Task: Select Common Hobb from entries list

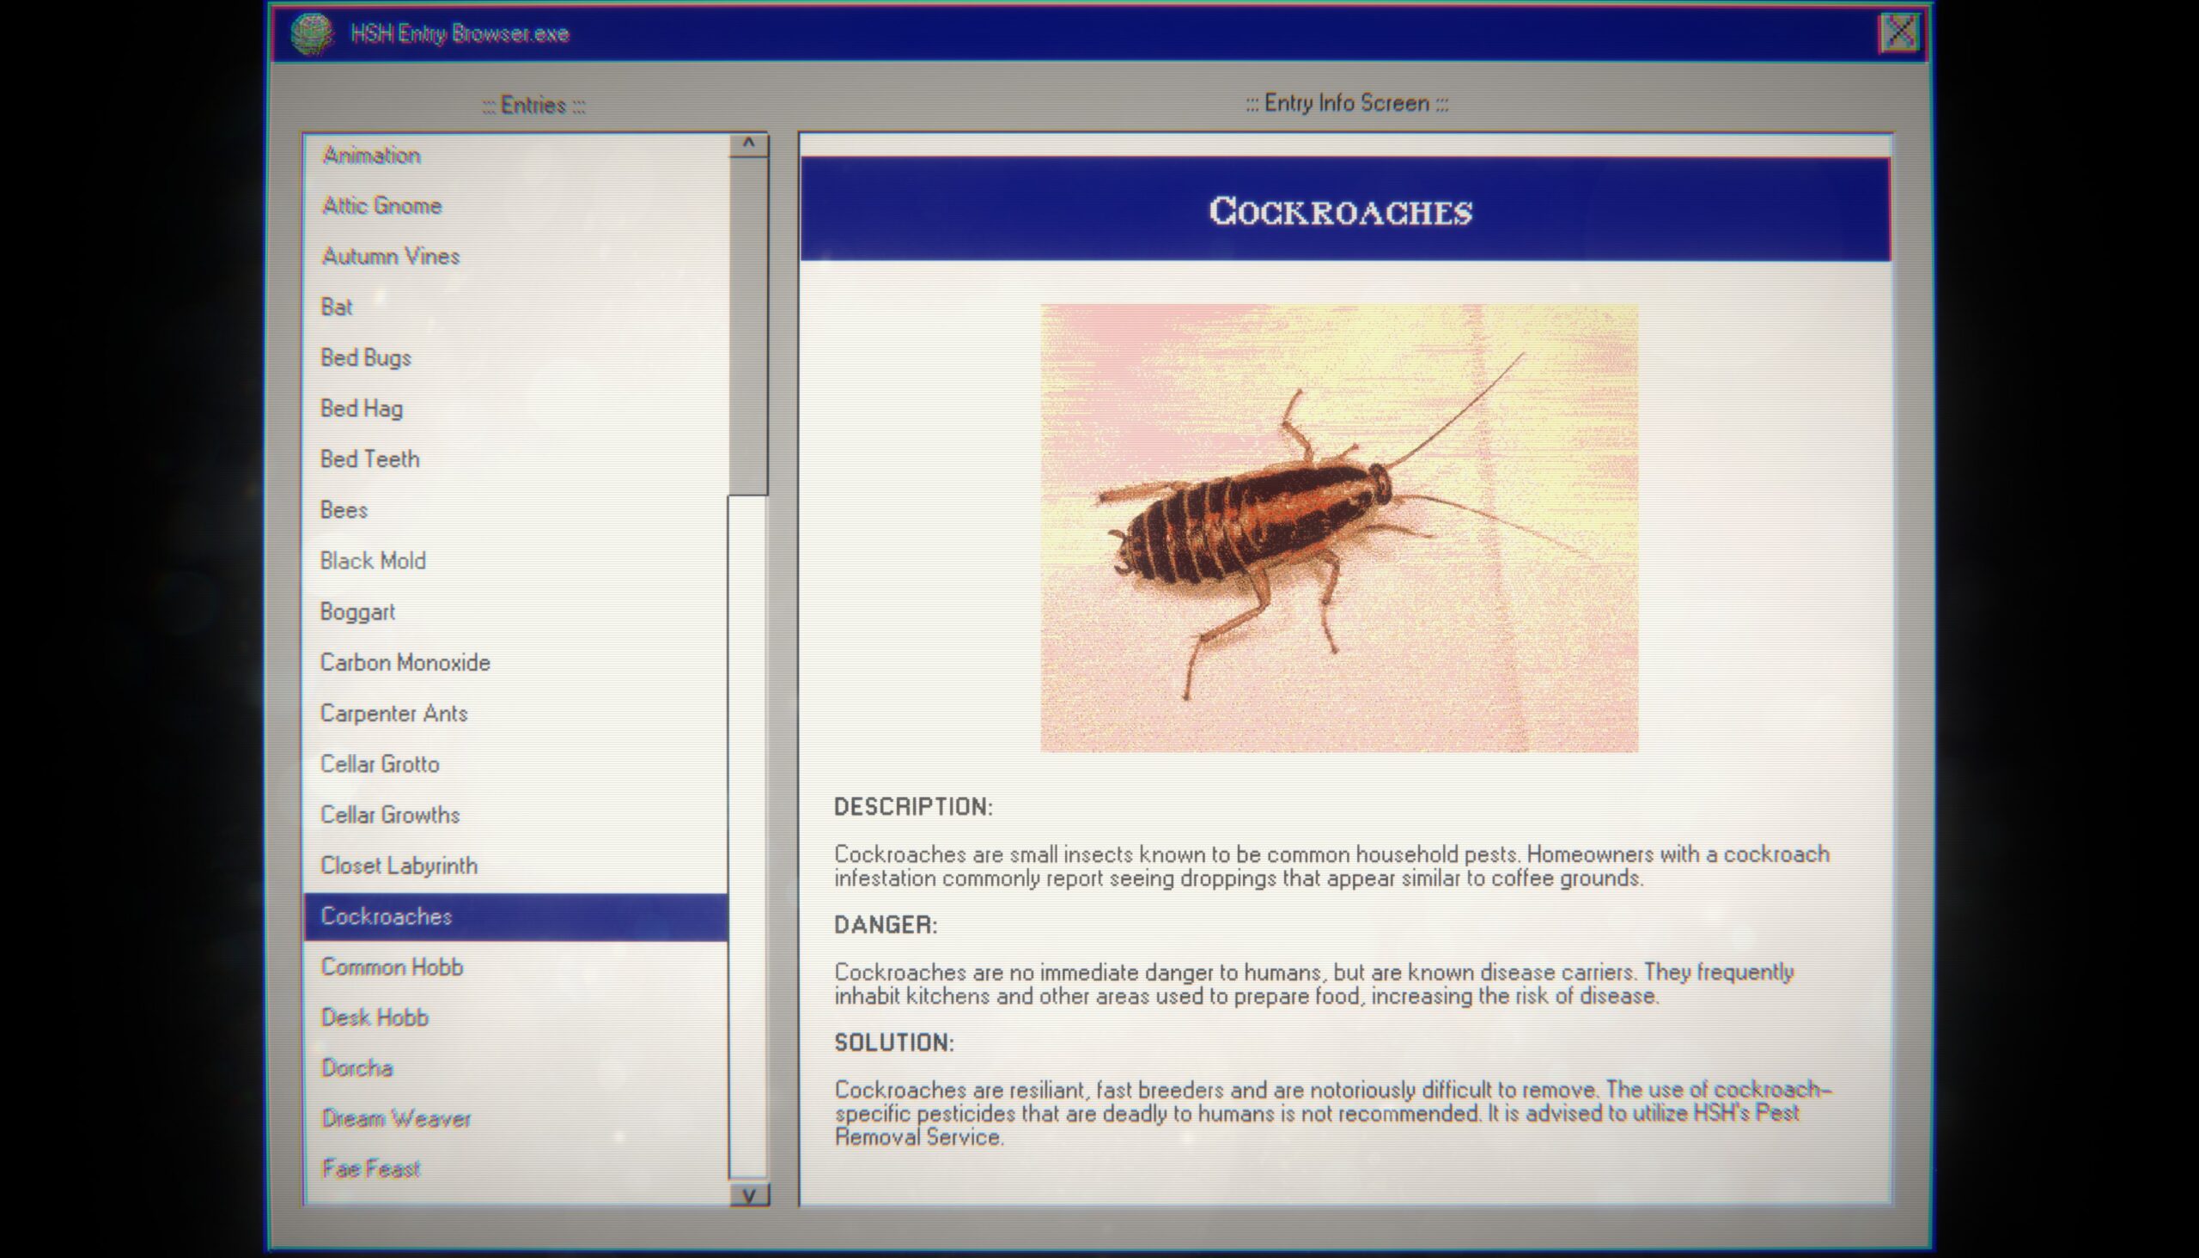Action: click(391, 967)
